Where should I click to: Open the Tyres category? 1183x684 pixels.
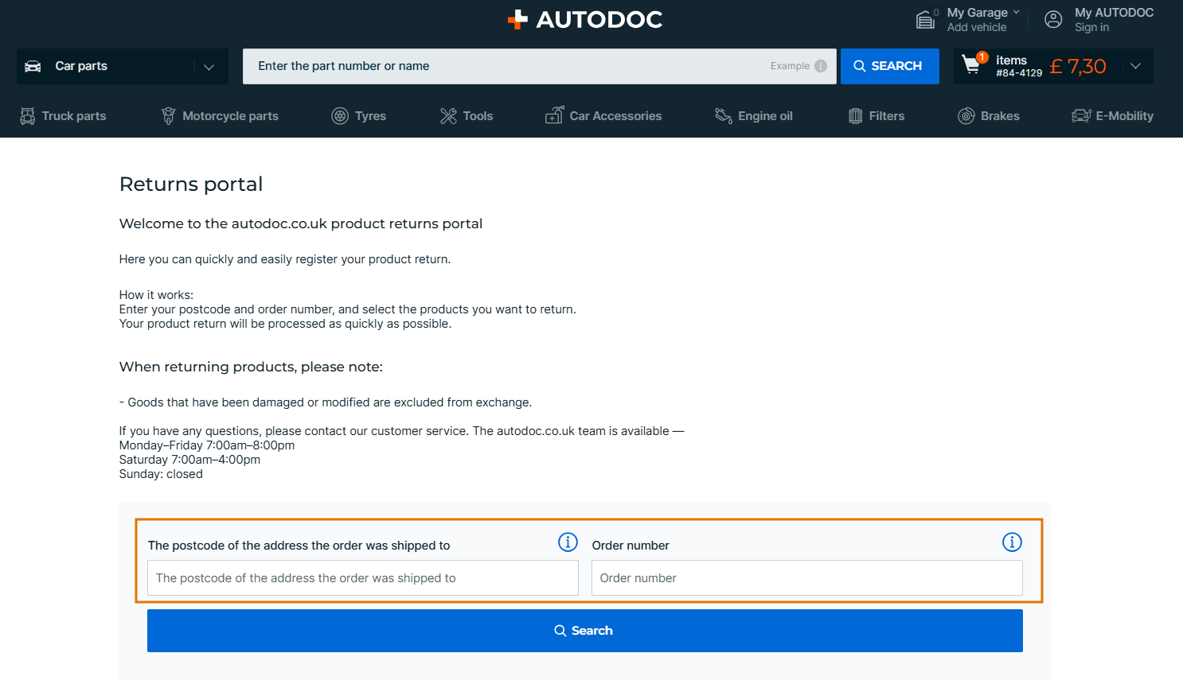[359, 116]
